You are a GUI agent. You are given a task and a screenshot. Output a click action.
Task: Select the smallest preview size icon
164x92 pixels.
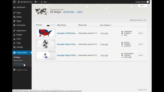click(x=48, y=26)
